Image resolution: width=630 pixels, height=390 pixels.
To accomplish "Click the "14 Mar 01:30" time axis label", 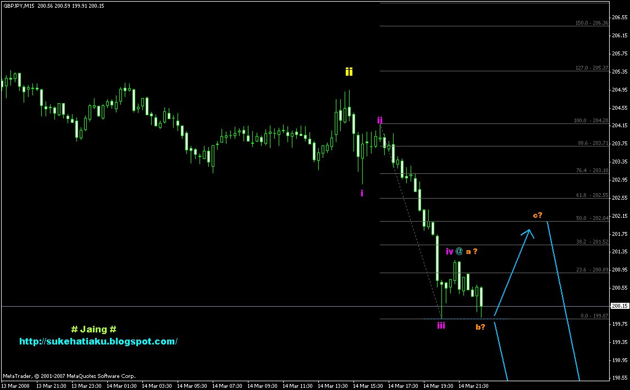I will point(121,386).
